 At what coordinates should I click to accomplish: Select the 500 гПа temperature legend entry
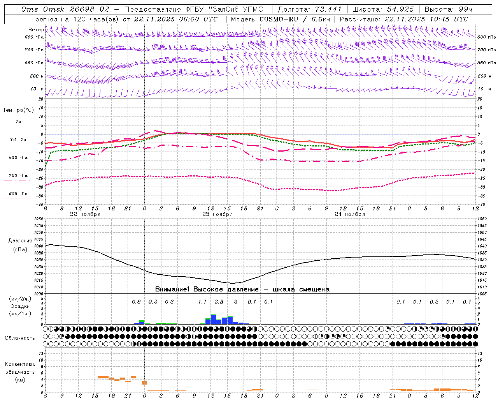click(x=18, y=194)
